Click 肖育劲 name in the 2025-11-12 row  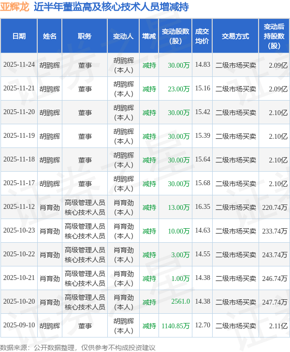pos(50,207)
